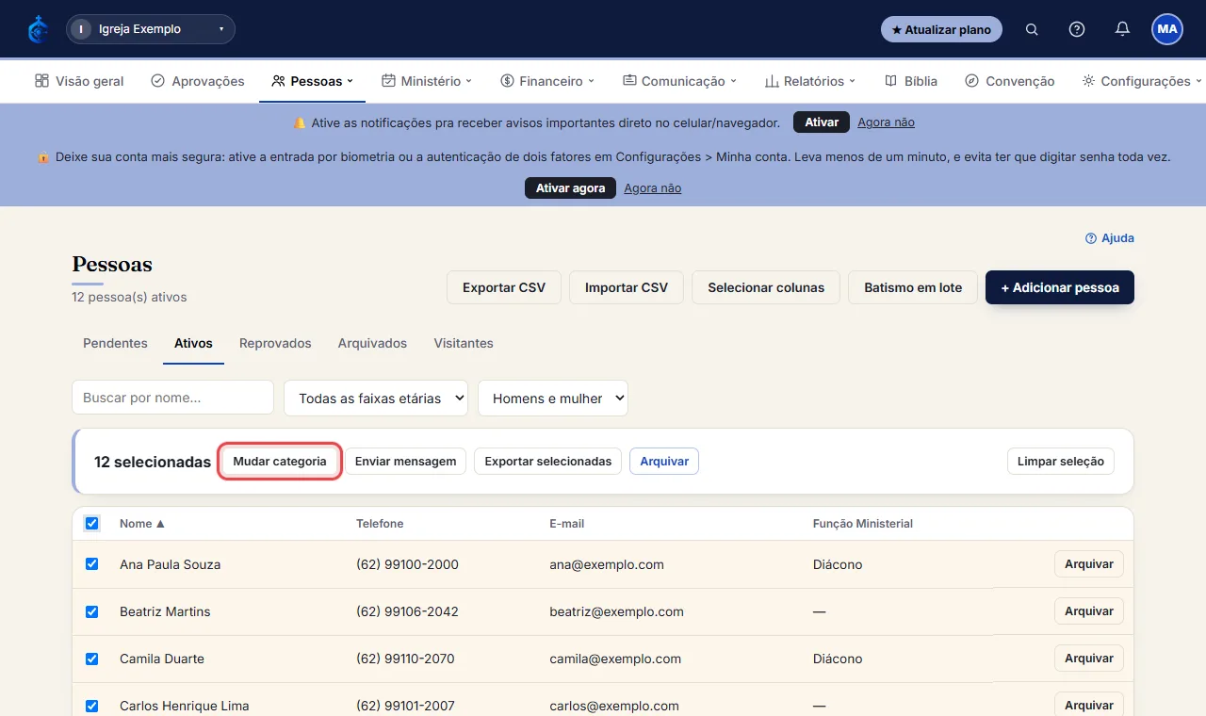The width and height of the screenshot is (1206, 716).
Task: Open the search magnifier icon
Action: tap(1032, 29)
